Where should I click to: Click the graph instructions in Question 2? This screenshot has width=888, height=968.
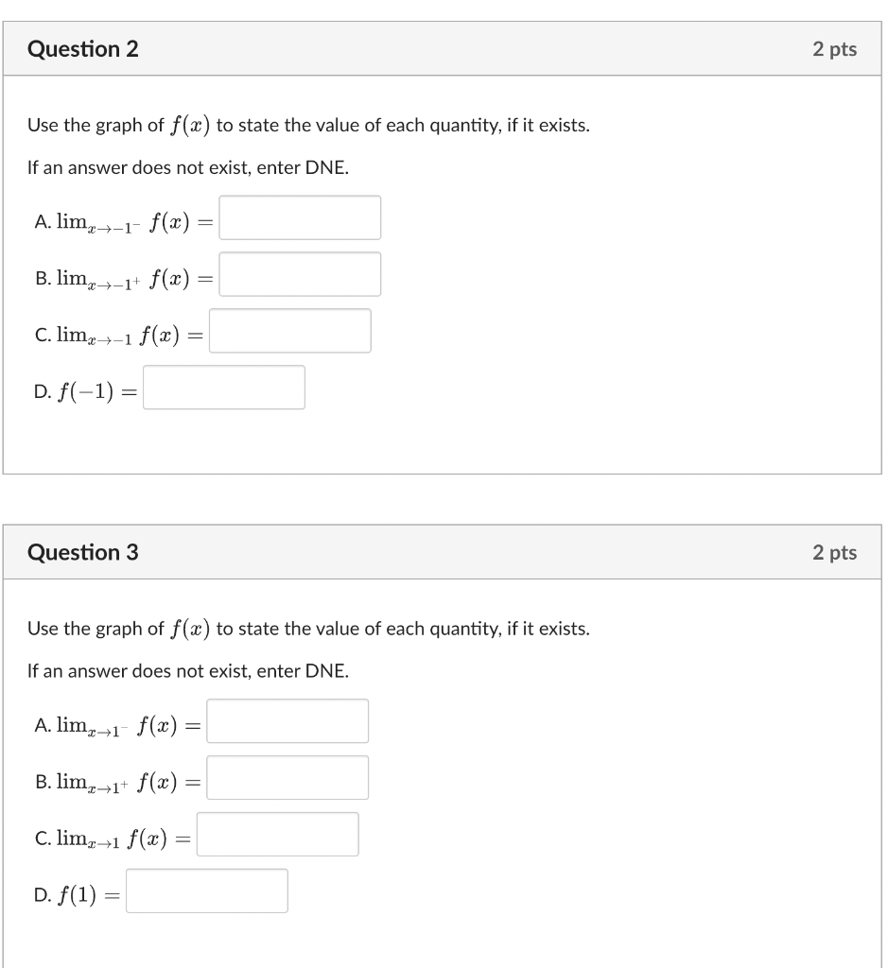point(308,124)
